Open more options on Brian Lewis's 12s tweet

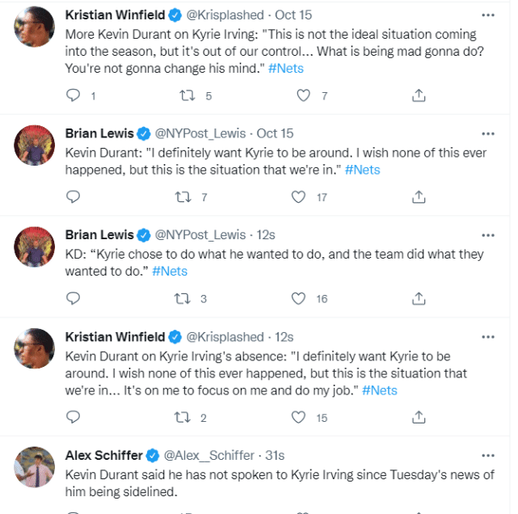[x=487, y=234]
